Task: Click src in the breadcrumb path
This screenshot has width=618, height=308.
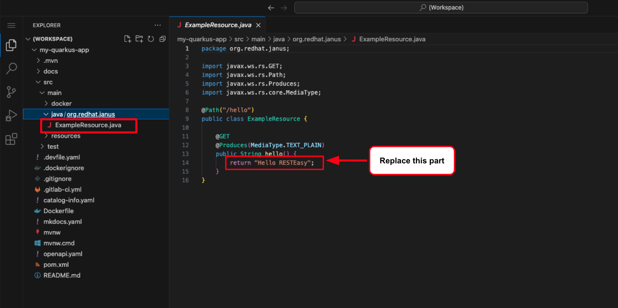Action: 239,39
